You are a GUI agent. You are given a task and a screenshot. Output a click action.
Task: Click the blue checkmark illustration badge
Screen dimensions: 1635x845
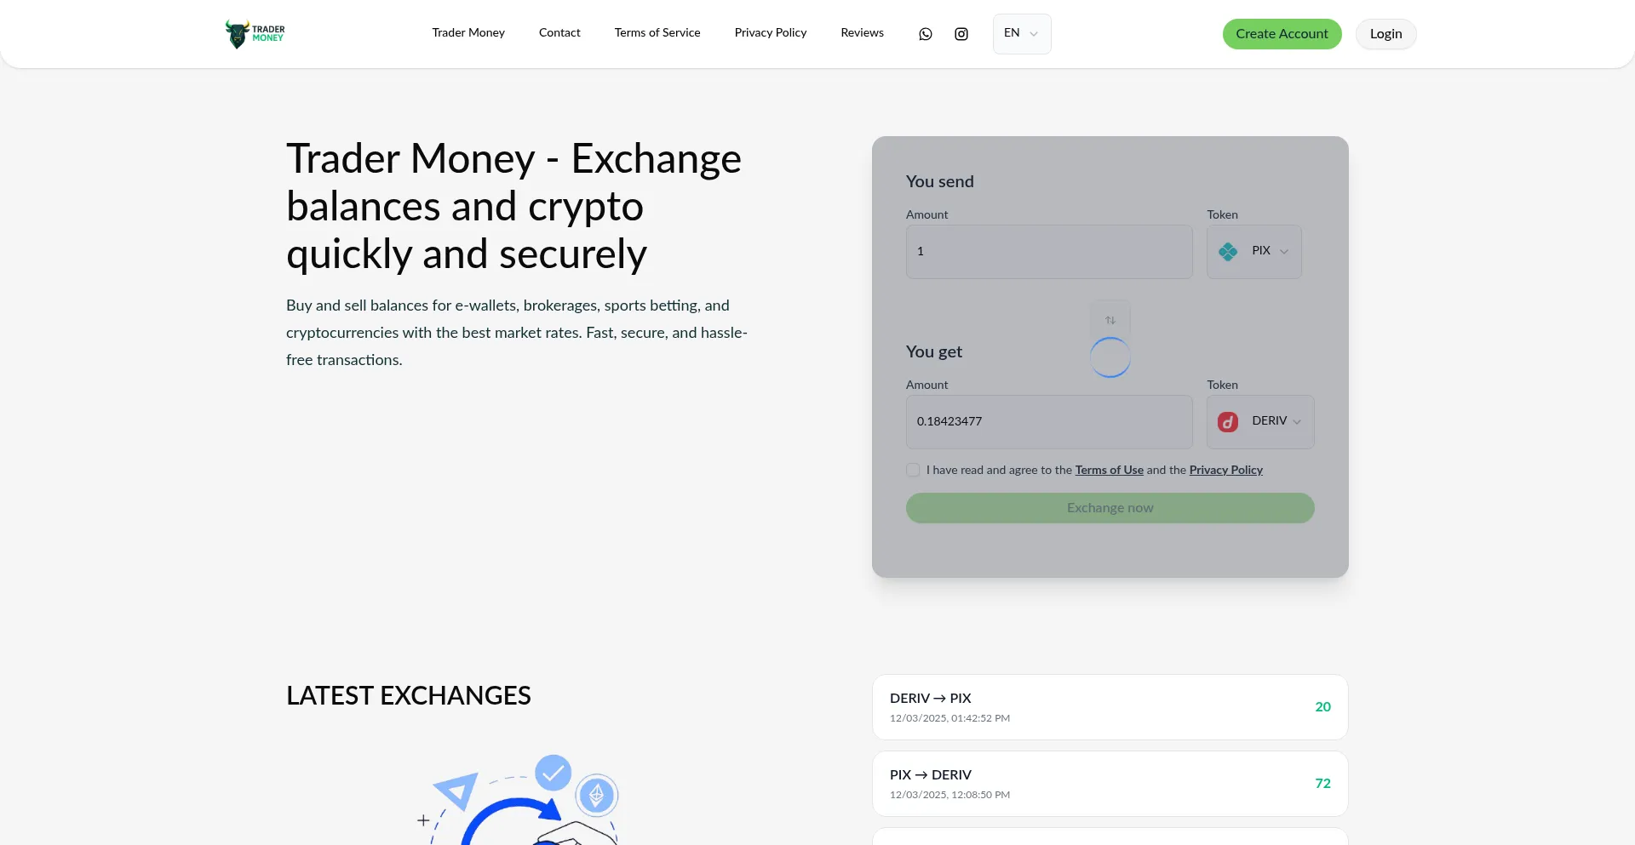553,773
